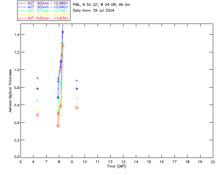This screenshot has height=175, width=219.
Task: Click the "Time (GMT)" x-axis title
Action: pyautogui.click(x=117, y=166)
